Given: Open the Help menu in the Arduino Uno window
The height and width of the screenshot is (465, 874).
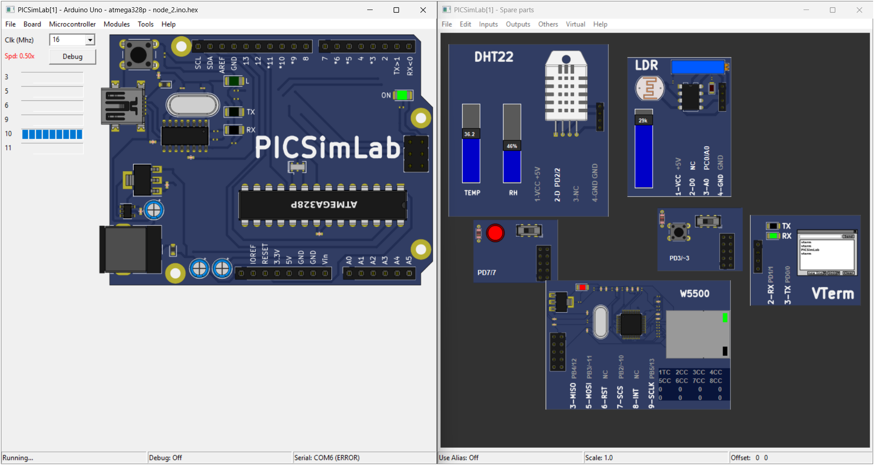Looking at the screenshot, I should click(169, 24).
